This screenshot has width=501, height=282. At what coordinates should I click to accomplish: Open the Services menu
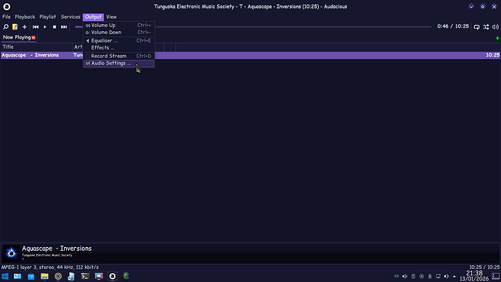pyautogui.click(x=70, y=17)
